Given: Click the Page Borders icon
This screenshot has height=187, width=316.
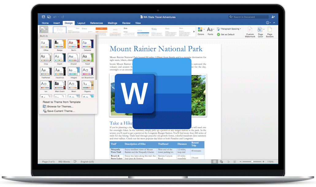Looking at the screenshot, I should tap(270, 29).
